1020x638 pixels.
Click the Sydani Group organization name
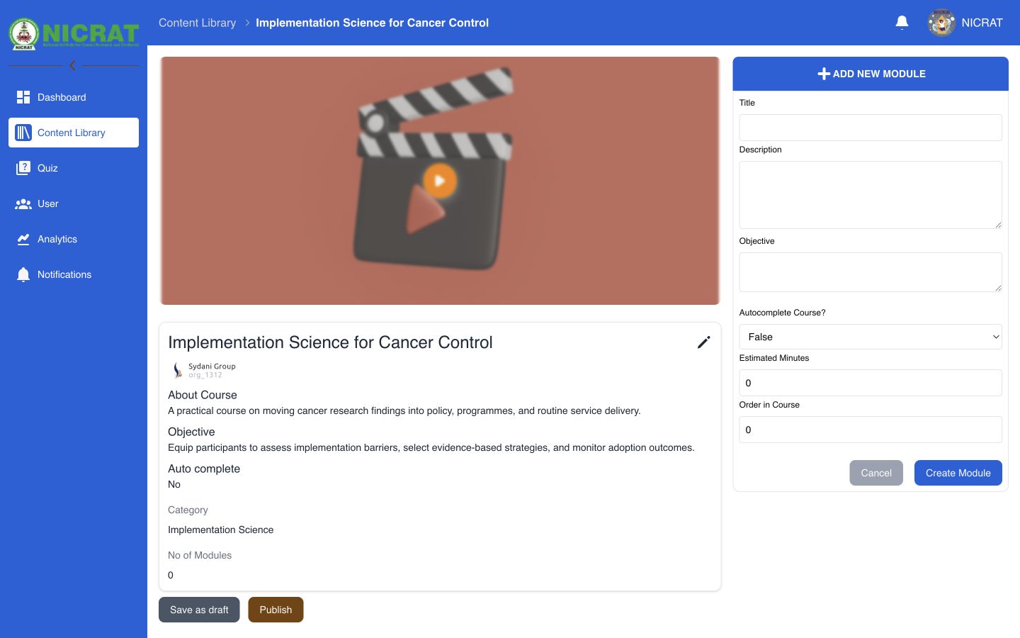[212, 366]
